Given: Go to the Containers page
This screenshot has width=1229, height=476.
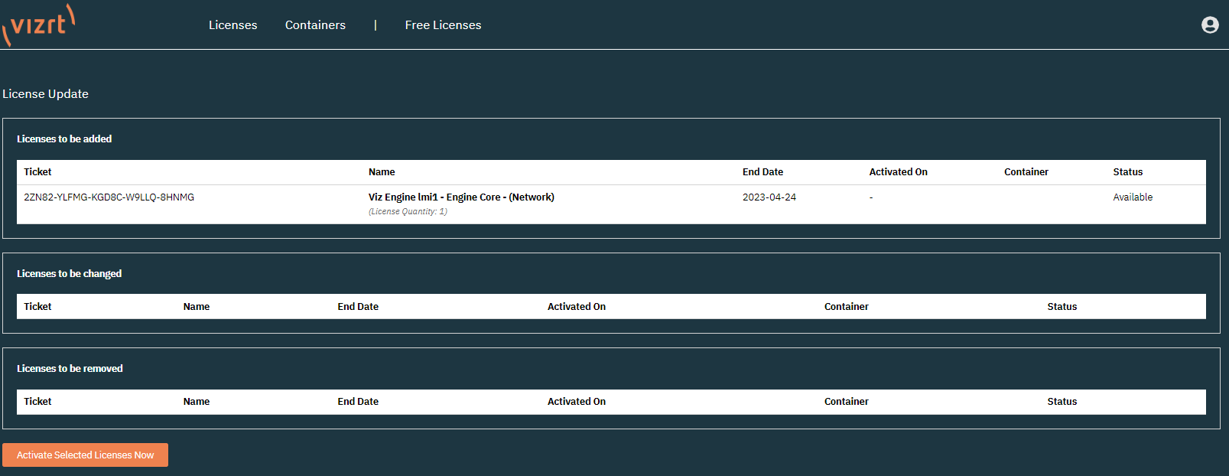Looking at the screenshot, I should pos(315,25).
